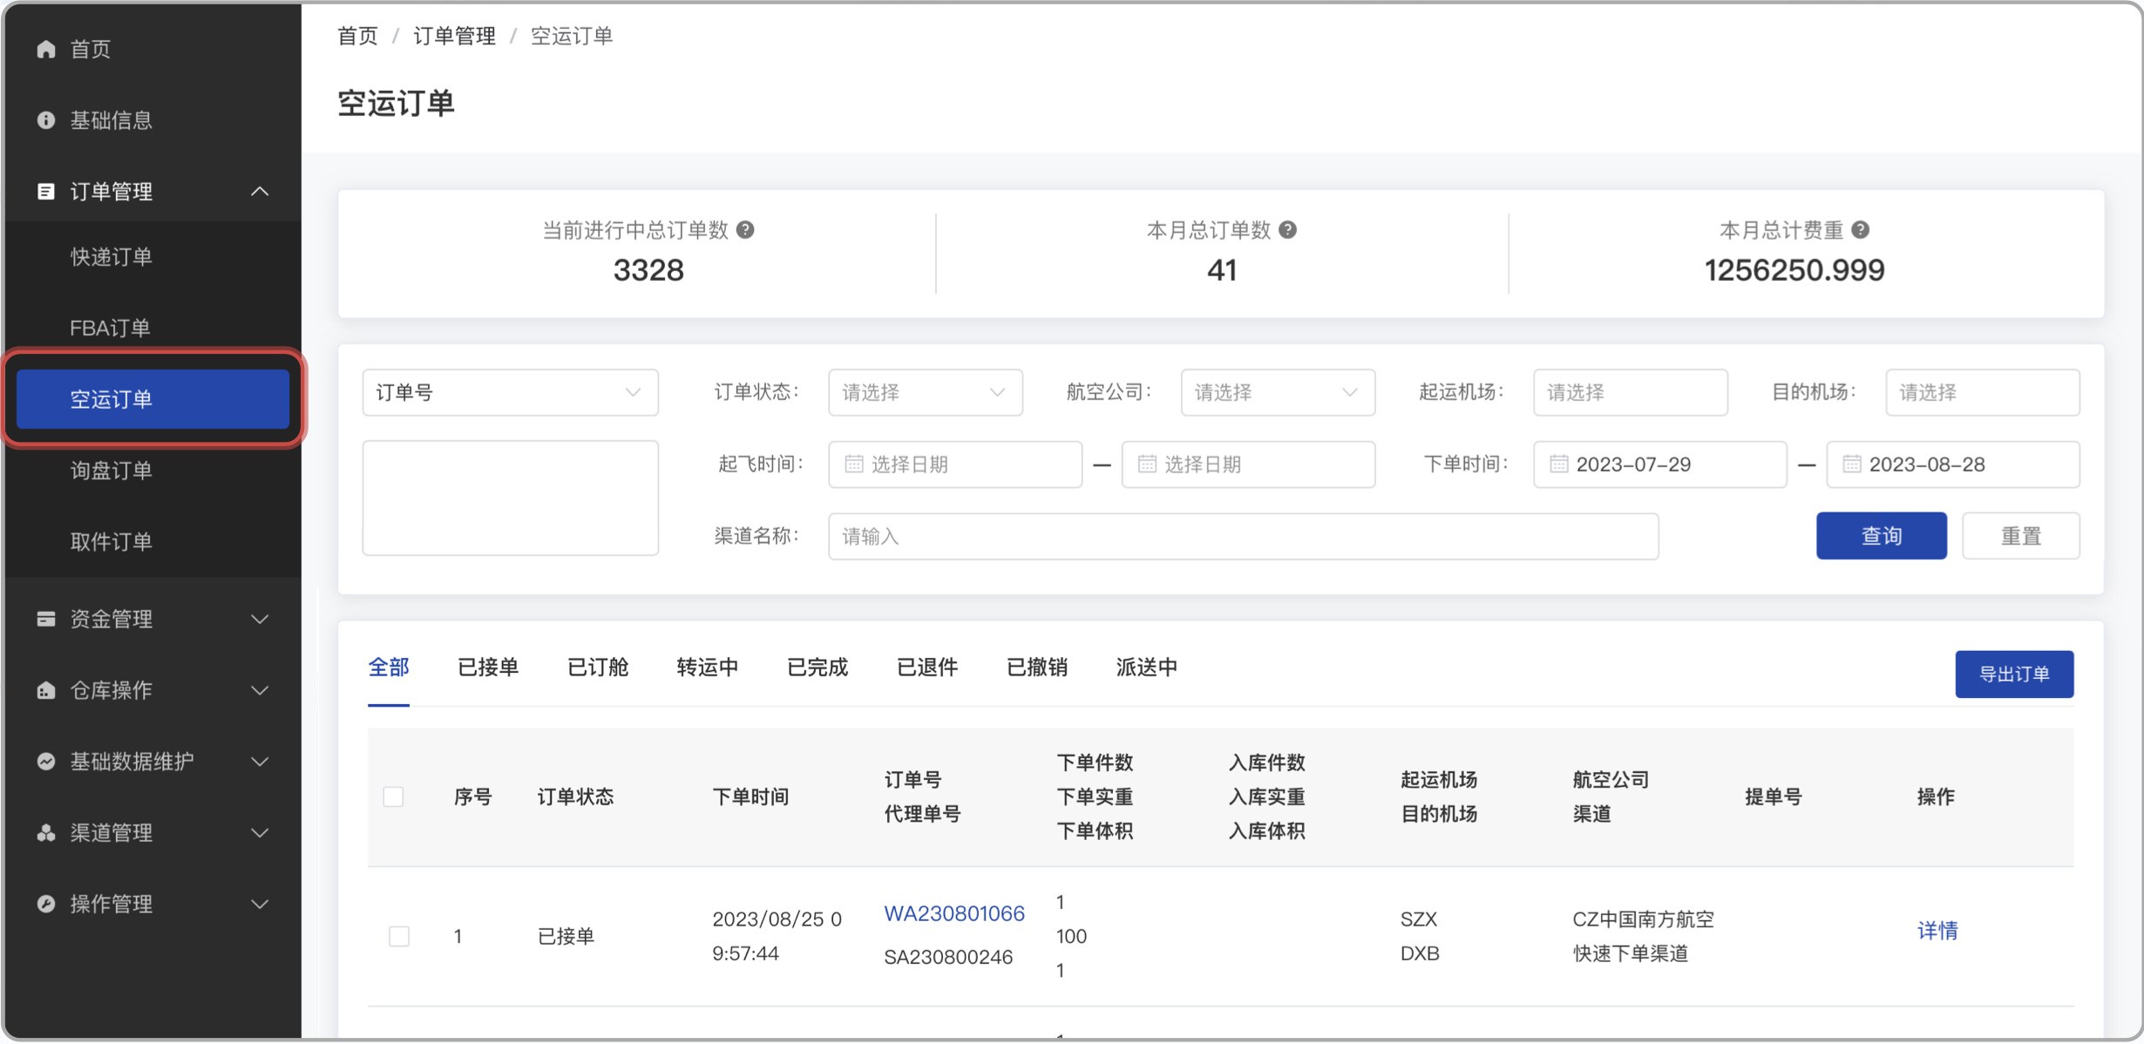
Task: Click the 渠道名称 input field
Action: pyautogui.click(x=1242, y=536)
